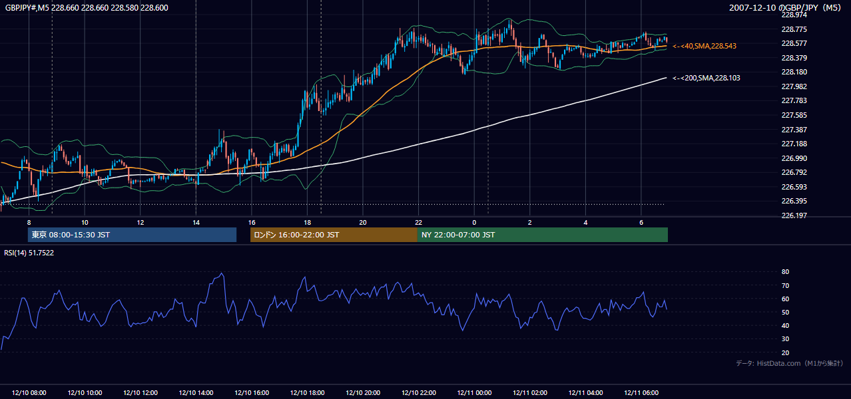Screen dimensions: 851x399
Task: Click RSI scale value 20
Action: [786, 352]
